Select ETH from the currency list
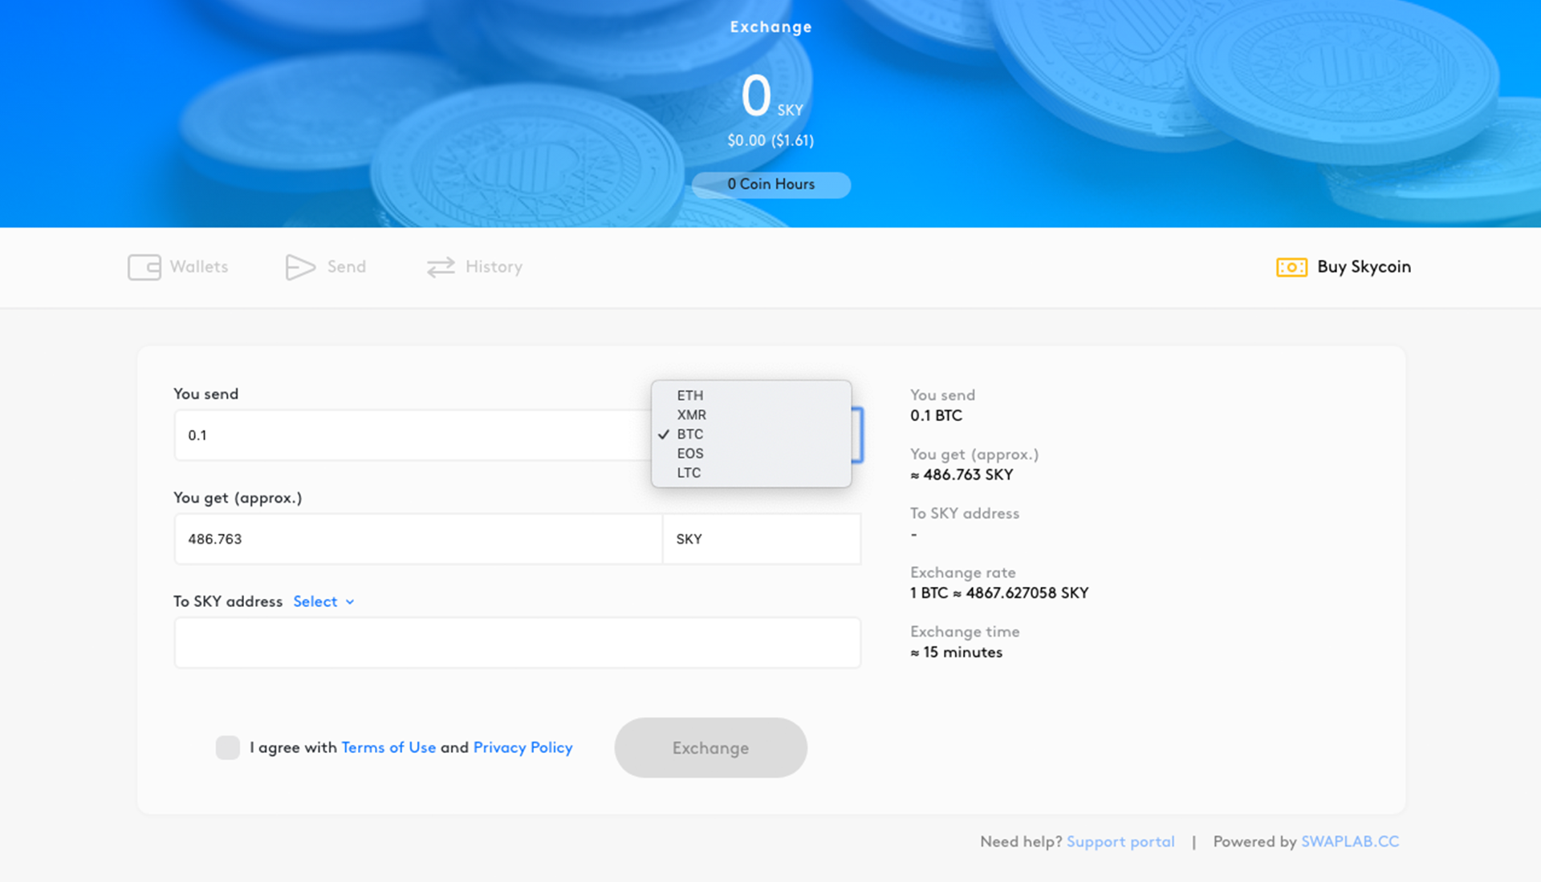 [x=690, y=394]
